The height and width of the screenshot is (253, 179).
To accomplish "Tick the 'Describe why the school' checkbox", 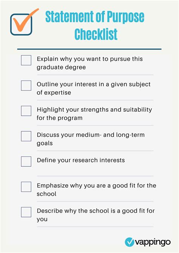I will point(26,212).
